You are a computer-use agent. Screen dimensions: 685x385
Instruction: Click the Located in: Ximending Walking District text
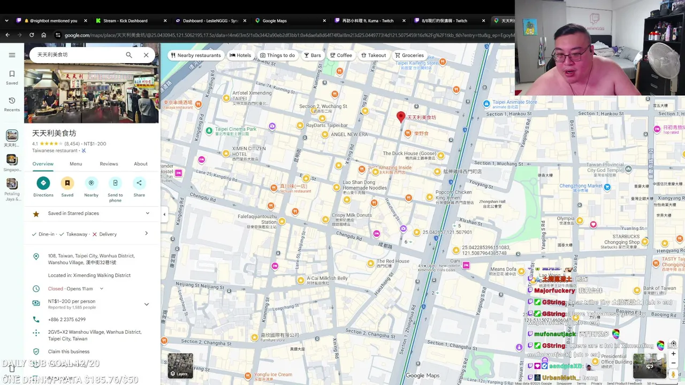click(x=89, y=275)
